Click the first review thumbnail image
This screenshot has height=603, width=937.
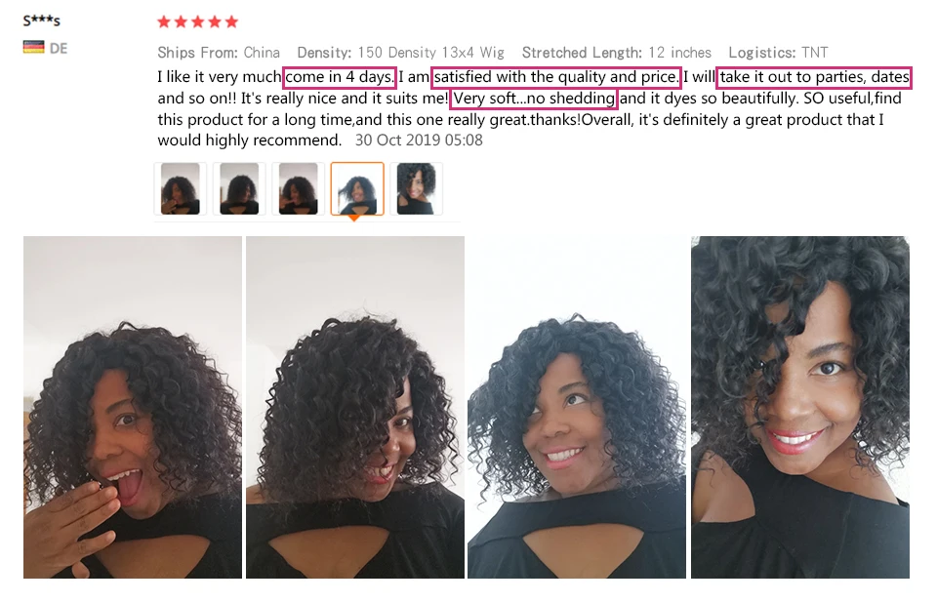(x=180, y=189)
